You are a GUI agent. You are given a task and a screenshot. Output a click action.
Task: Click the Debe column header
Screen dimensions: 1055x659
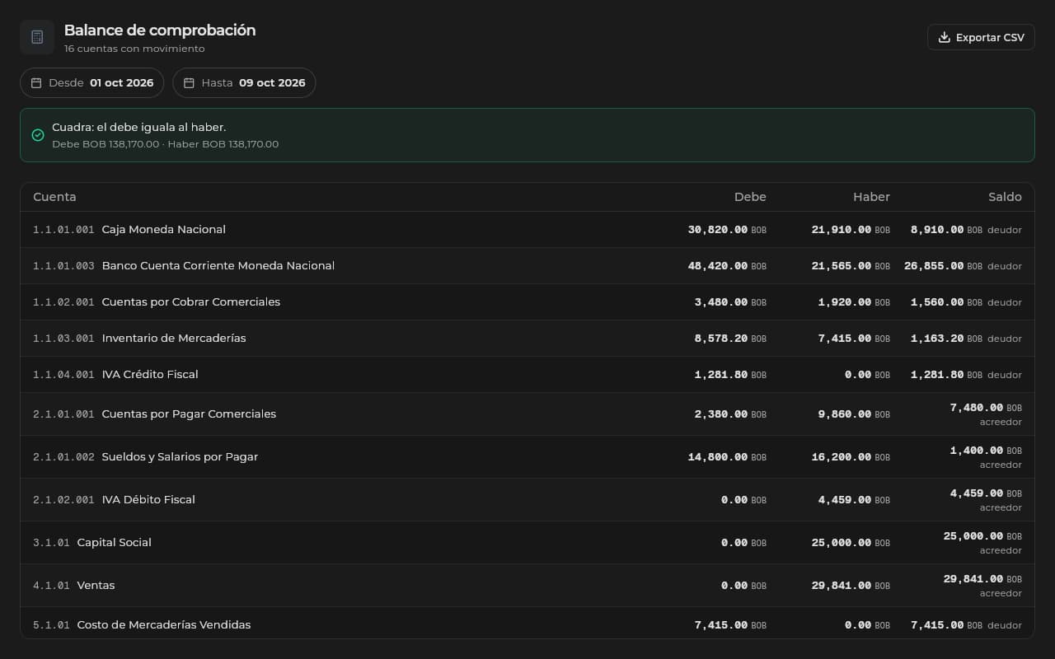pos(750,197)
